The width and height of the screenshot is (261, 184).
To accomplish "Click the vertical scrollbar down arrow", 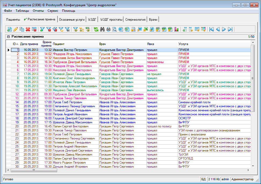I will point(253,166).
